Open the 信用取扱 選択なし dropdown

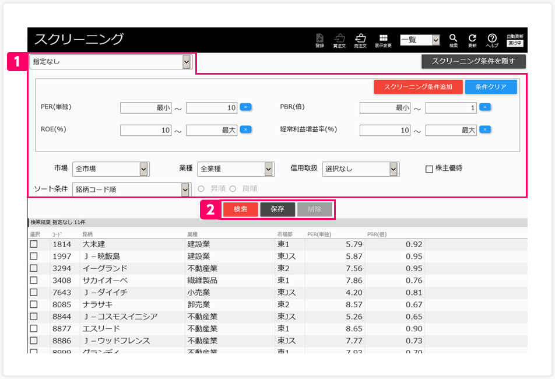pyautogui.click(x=361, y=169)
